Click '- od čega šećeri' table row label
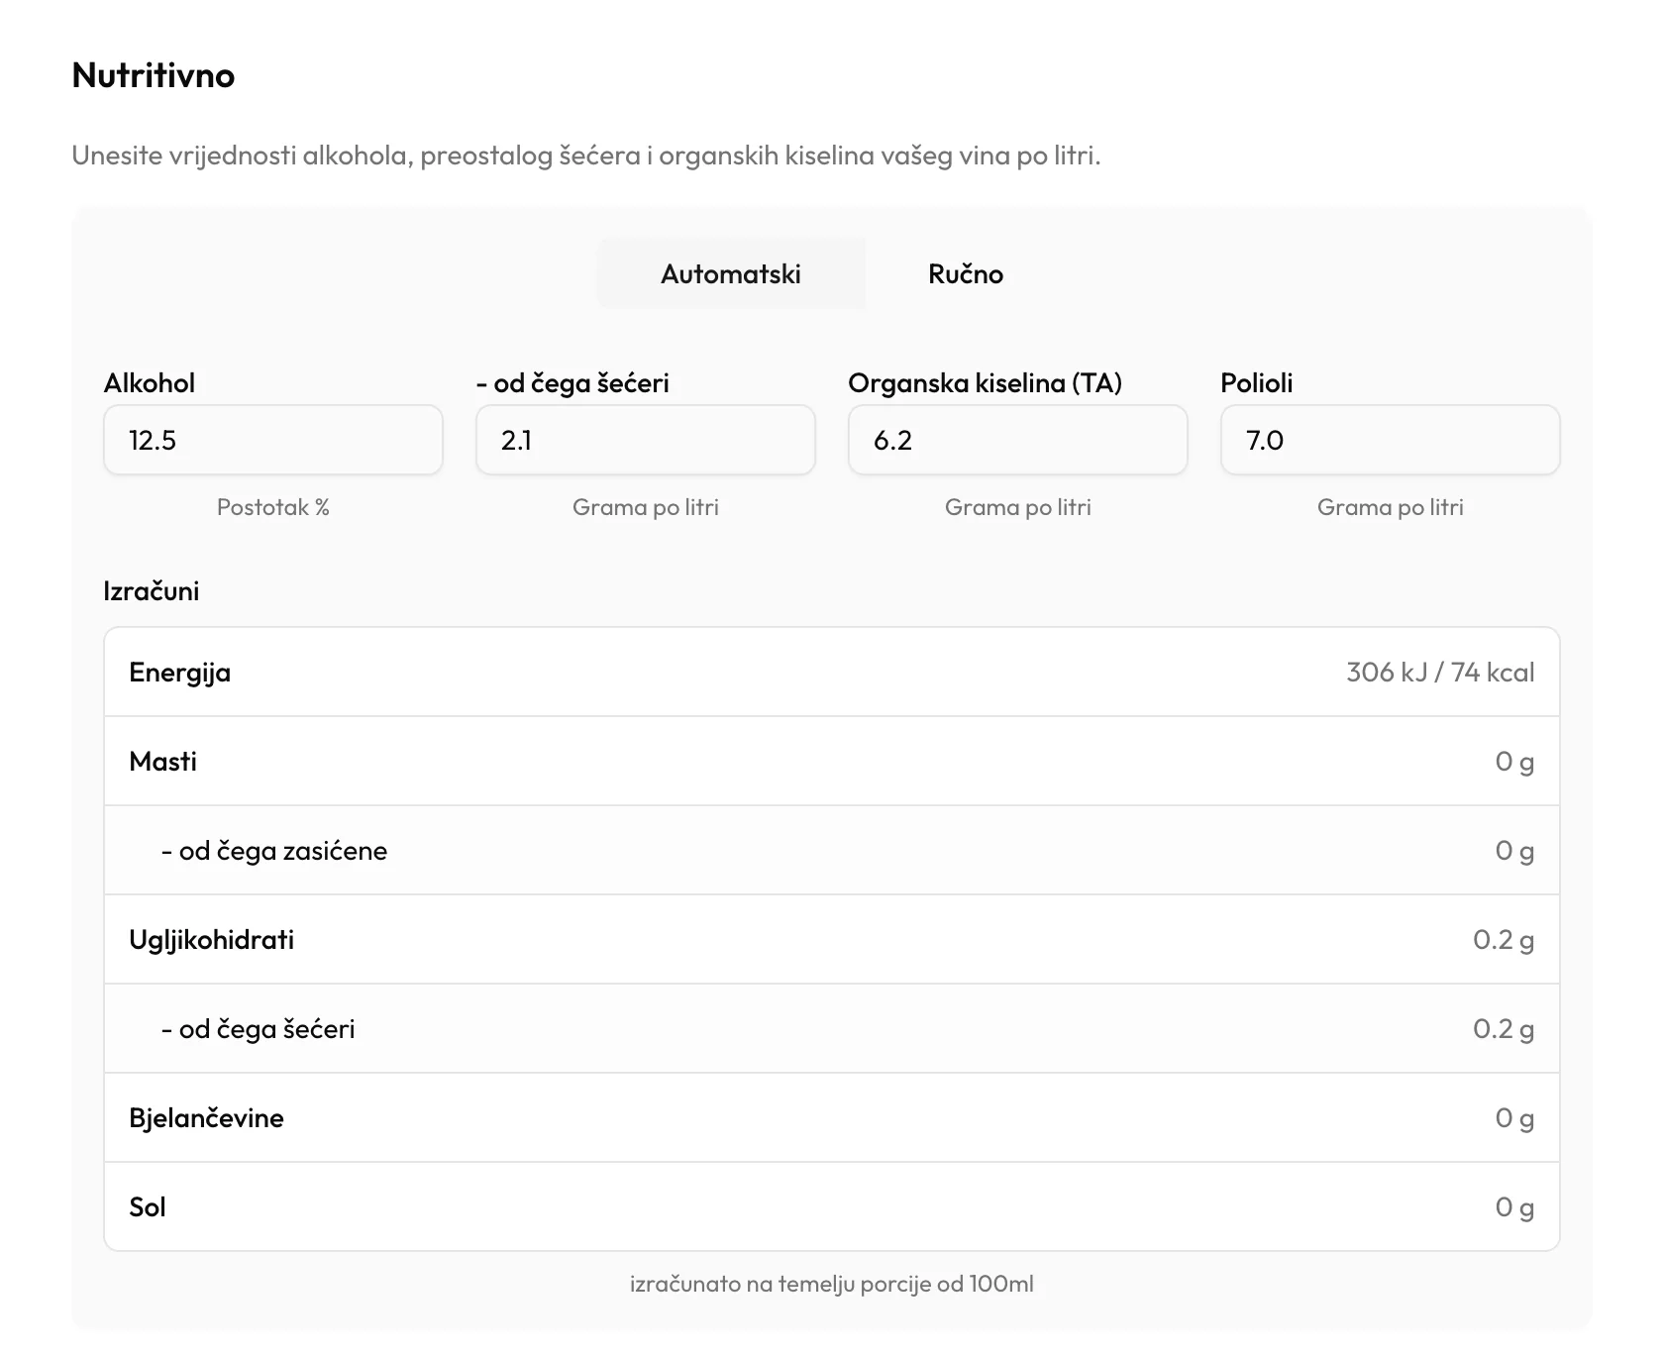The image size is (1664, 1357). click(258, 1029)
